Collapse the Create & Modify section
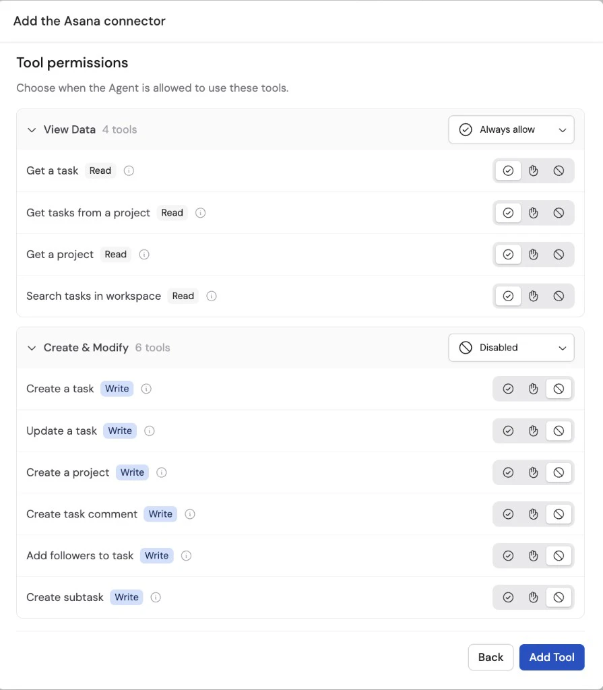603x690 pixels. (x=31, y=347)
